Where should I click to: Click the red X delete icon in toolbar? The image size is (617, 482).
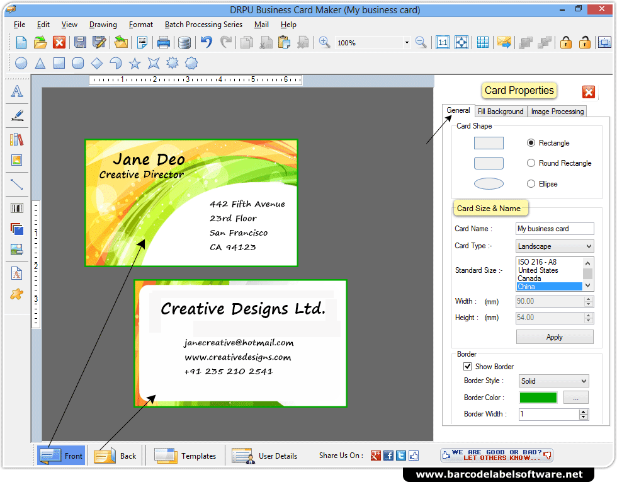(x=59, y=42)
